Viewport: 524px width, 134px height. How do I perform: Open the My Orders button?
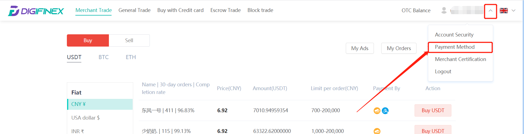coord(399,48)
